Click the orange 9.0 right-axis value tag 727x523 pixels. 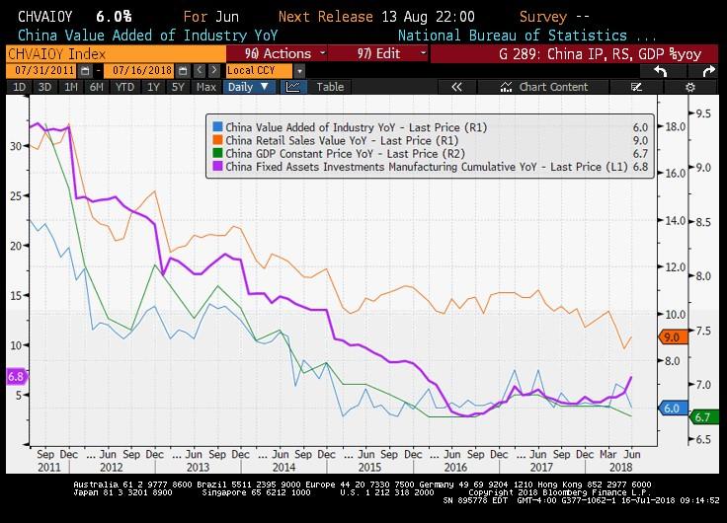click(674, 337)
